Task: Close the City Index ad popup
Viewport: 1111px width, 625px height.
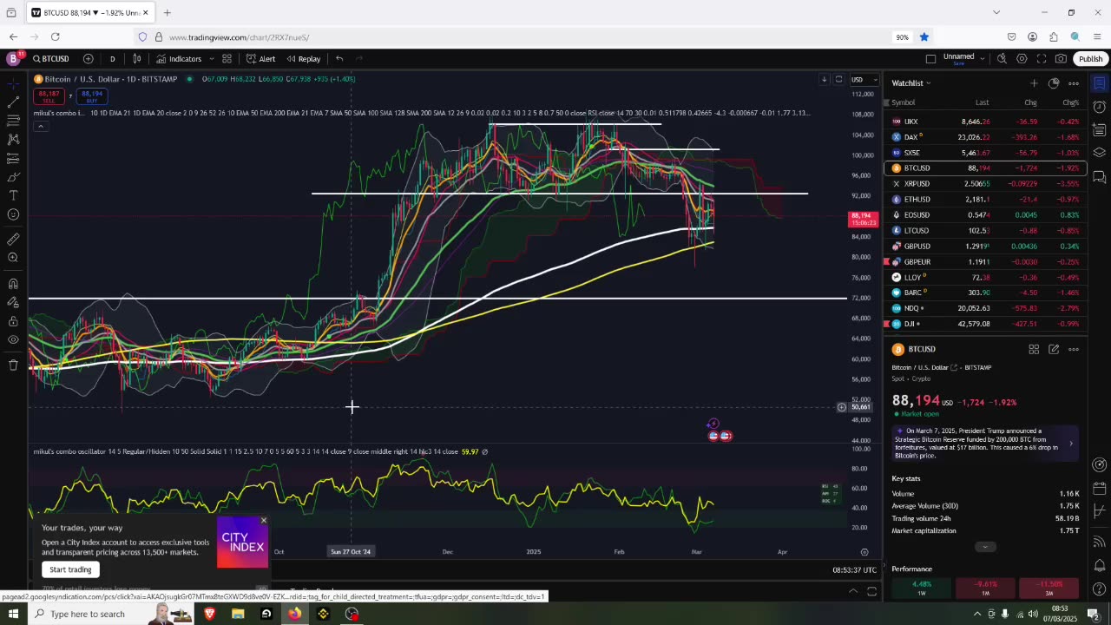Action: pos(263,521)
